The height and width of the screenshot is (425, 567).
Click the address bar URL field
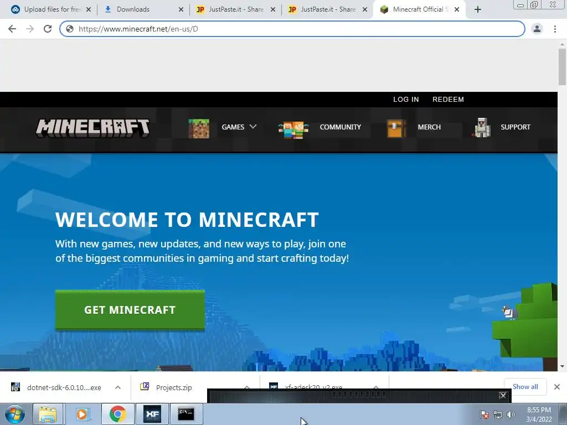click(292, 29)
